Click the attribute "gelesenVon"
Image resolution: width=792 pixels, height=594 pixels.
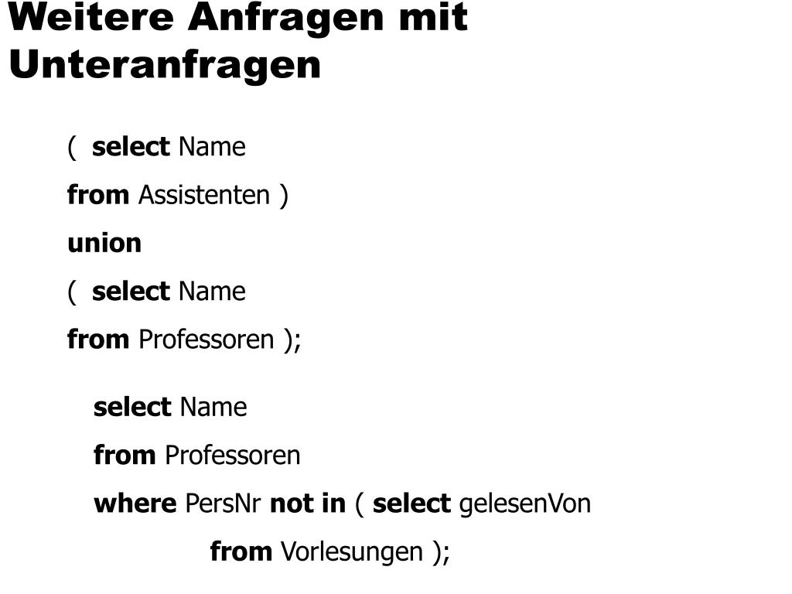coord(525,504)
